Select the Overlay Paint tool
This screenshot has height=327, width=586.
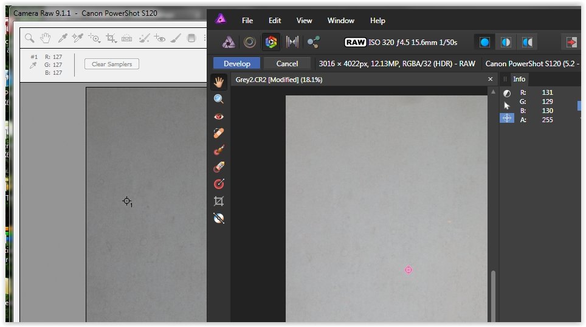[x=219, y=150]
